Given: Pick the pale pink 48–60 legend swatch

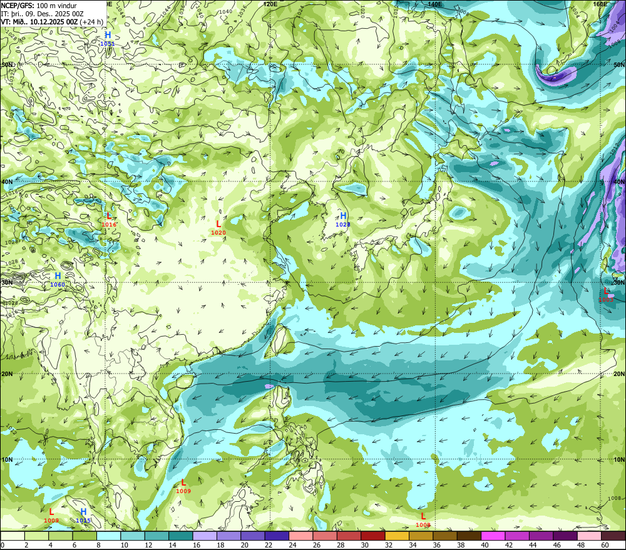Looking at the screenshot, I should (589, 536).
